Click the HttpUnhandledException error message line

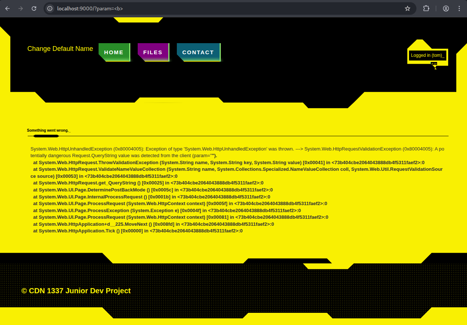[x=236, y=149]
